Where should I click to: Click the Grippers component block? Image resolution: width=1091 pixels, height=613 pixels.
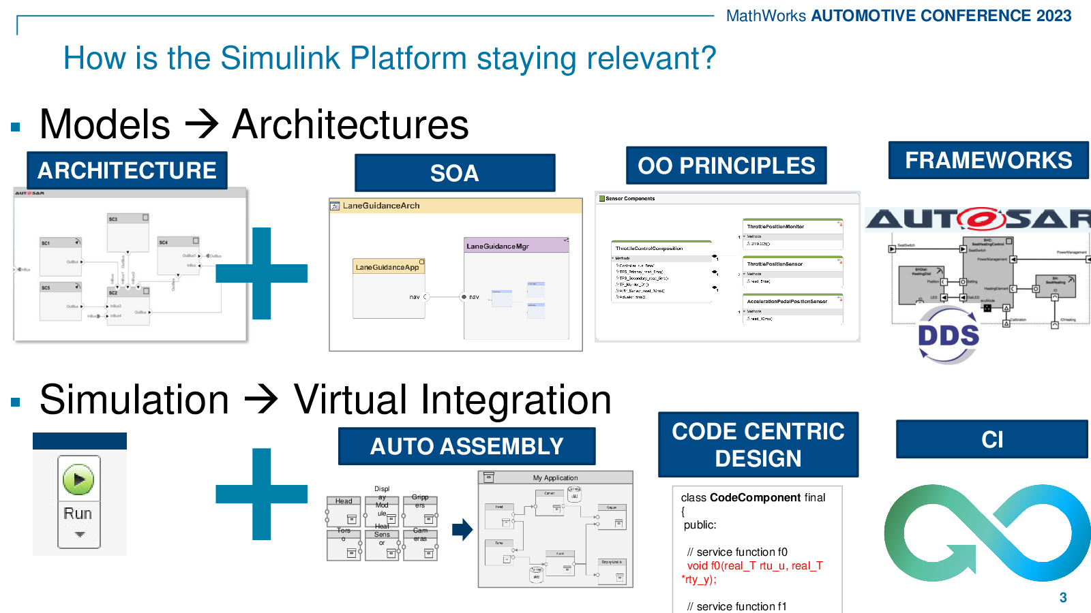[x=420, y=510]
